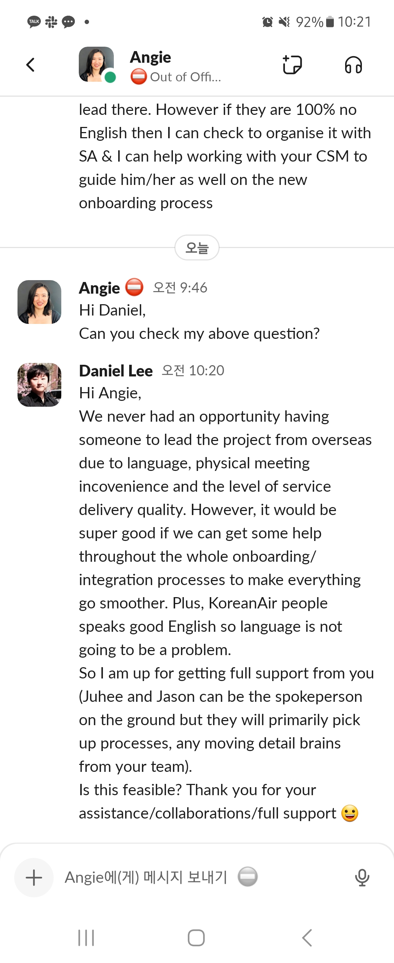Open the canvas note icon in header

point(292,65)
